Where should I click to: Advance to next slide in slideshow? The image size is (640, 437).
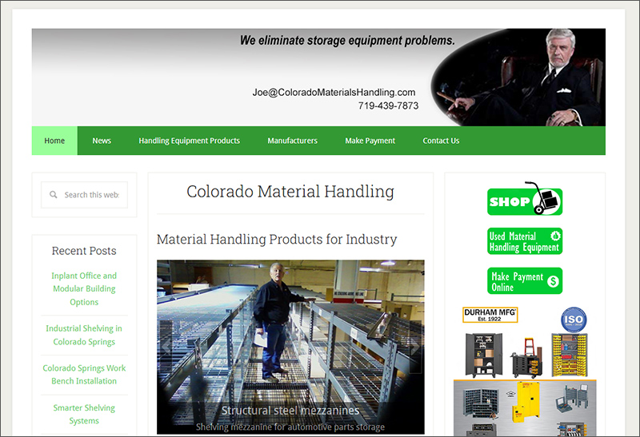tap(415, 347)
